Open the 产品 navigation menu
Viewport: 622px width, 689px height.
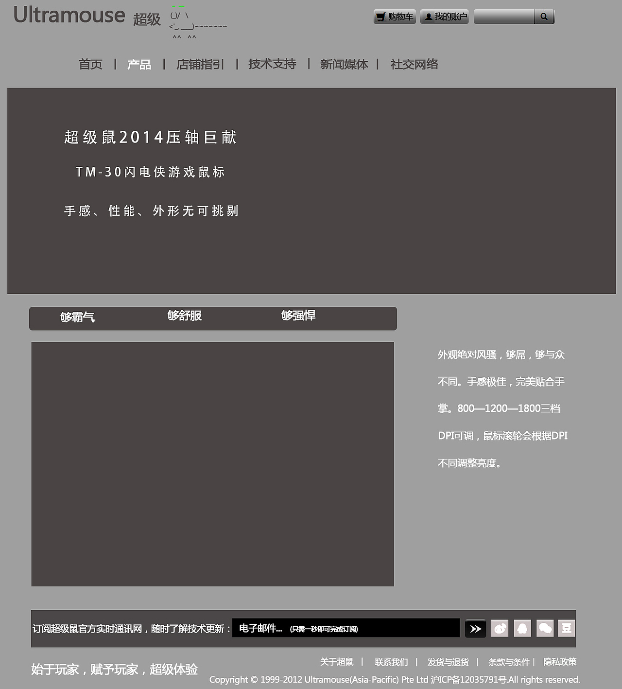pos(138,64)
